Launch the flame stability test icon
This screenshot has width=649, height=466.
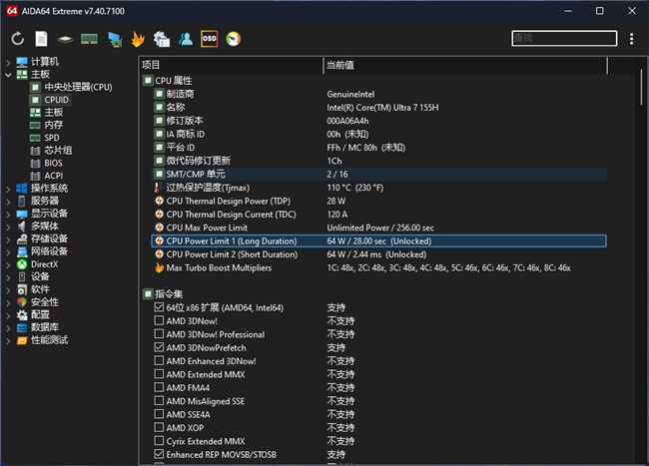(x=138, y=39)
